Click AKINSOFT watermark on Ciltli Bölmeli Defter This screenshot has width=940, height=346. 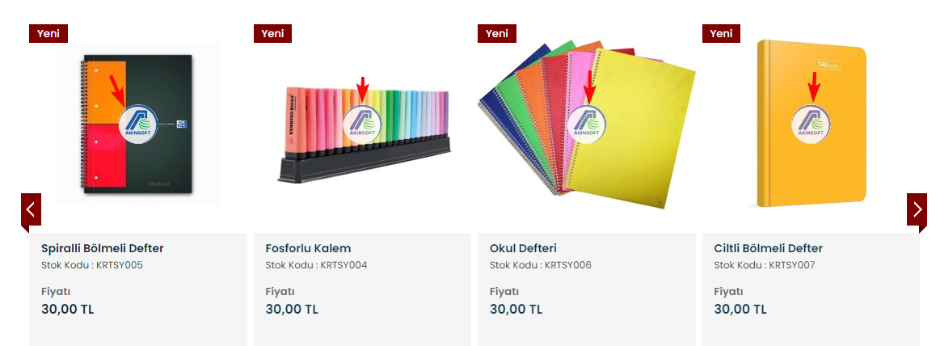[811, 123]
